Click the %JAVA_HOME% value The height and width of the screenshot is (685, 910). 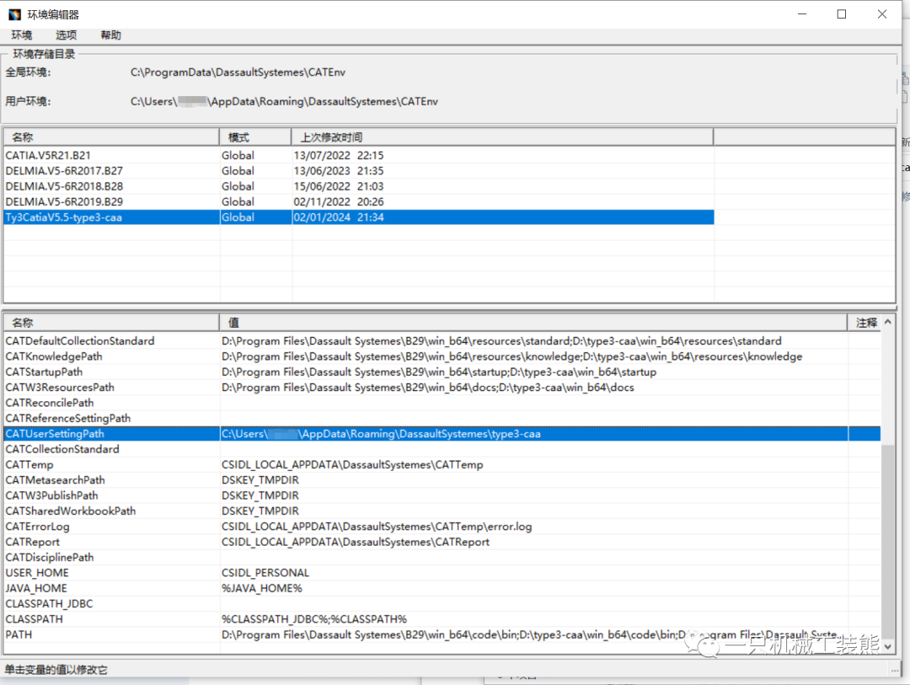pyautogui.click(x=262, y=588)
